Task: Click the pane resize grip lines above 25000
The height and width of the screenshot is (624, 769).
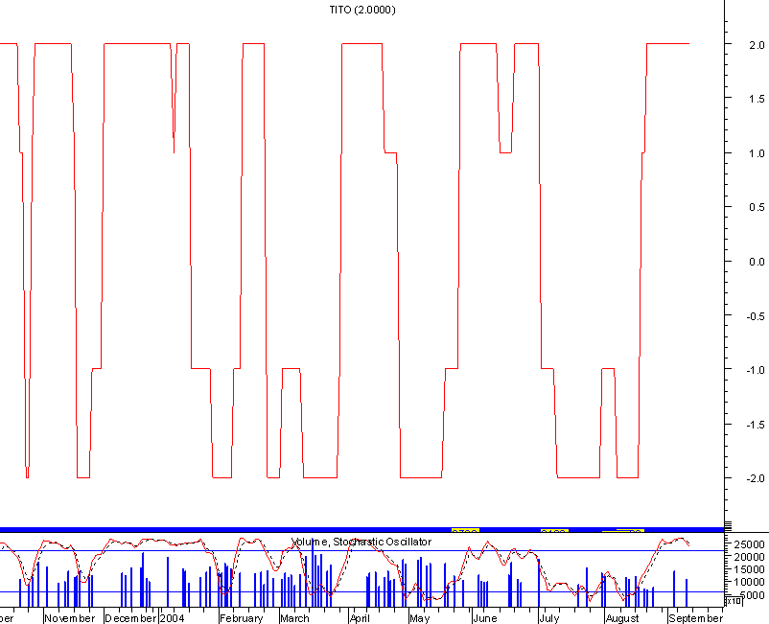Action: (x=729, y=526)
